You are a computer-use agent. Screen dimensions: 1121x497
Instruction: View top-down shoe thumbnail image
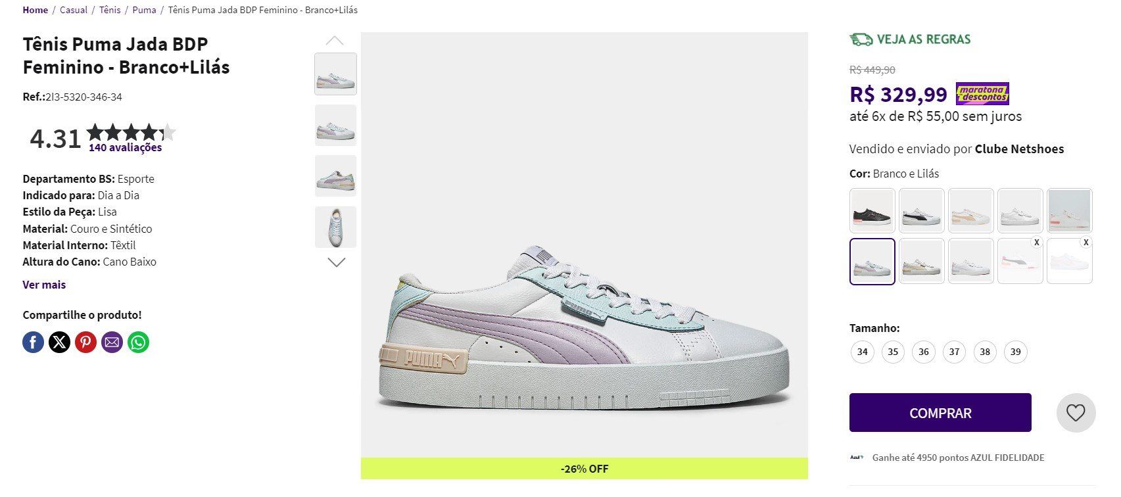pyautogui.click(x=335, y=227)
